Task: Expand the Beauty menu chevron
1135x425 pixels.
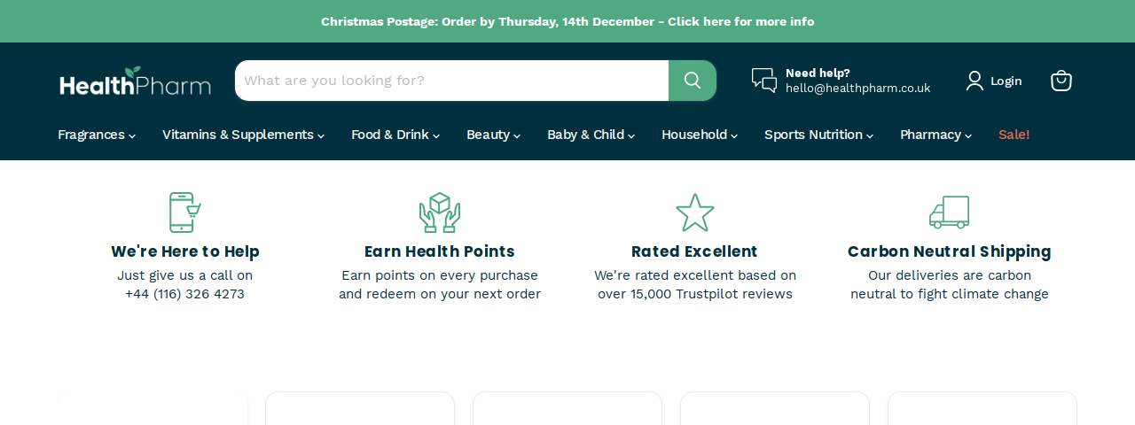Action: 516,135
